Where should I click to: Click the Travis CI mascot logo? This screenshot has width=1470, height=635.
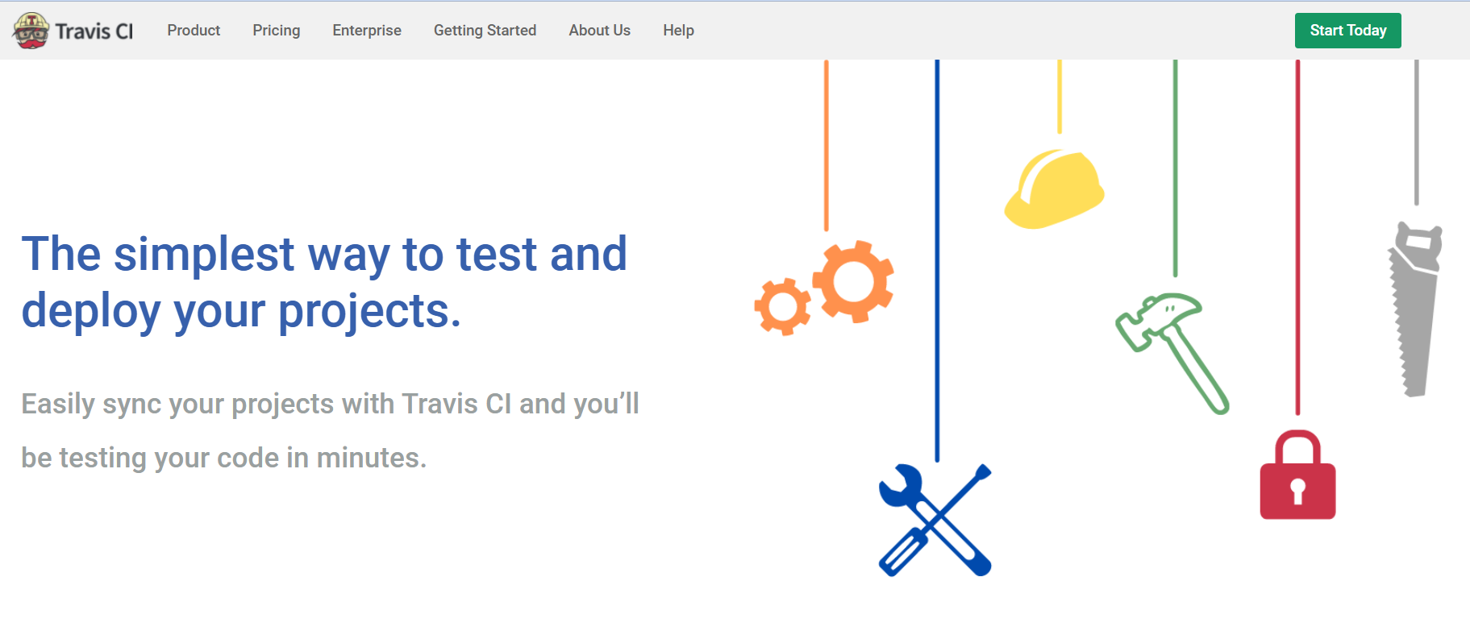[31, 31]
